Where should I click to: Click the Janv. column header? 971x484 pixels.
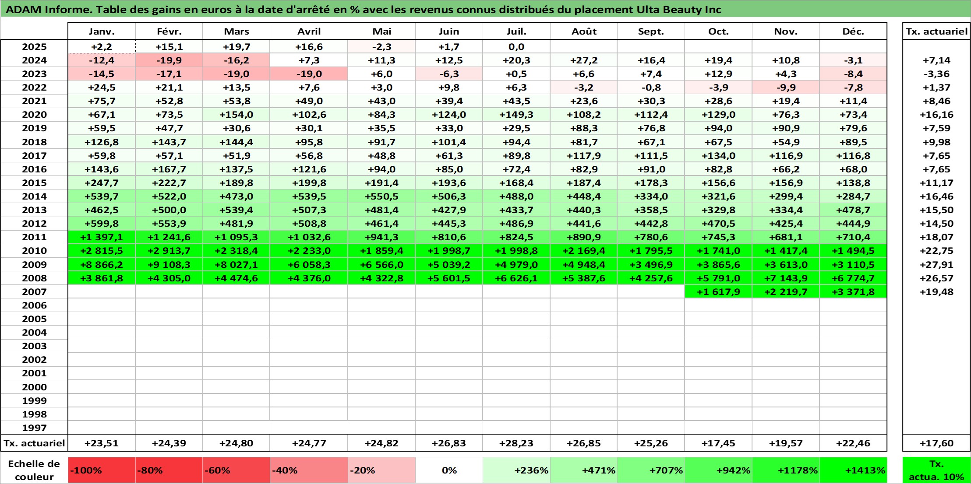pos(102,31)
